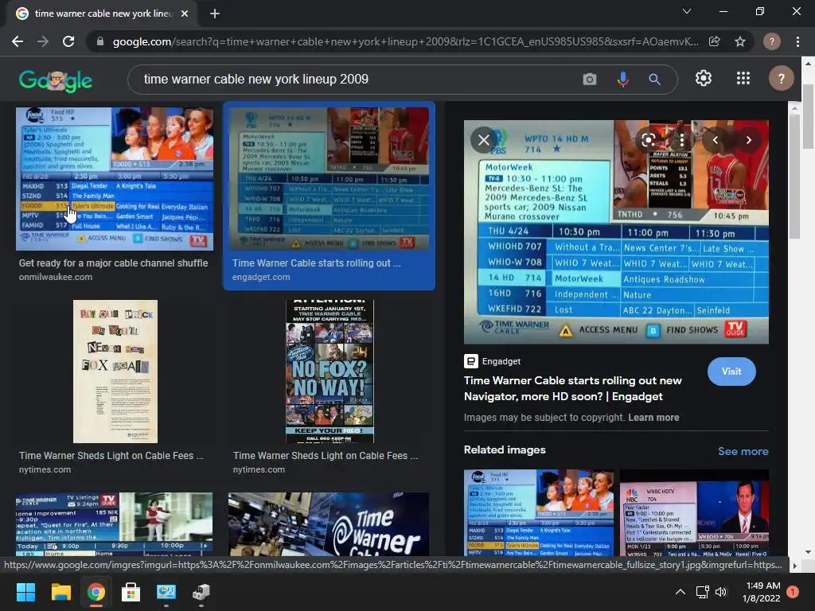
Task: Go to Google home via logo
Action: click(x=56, y=80)
